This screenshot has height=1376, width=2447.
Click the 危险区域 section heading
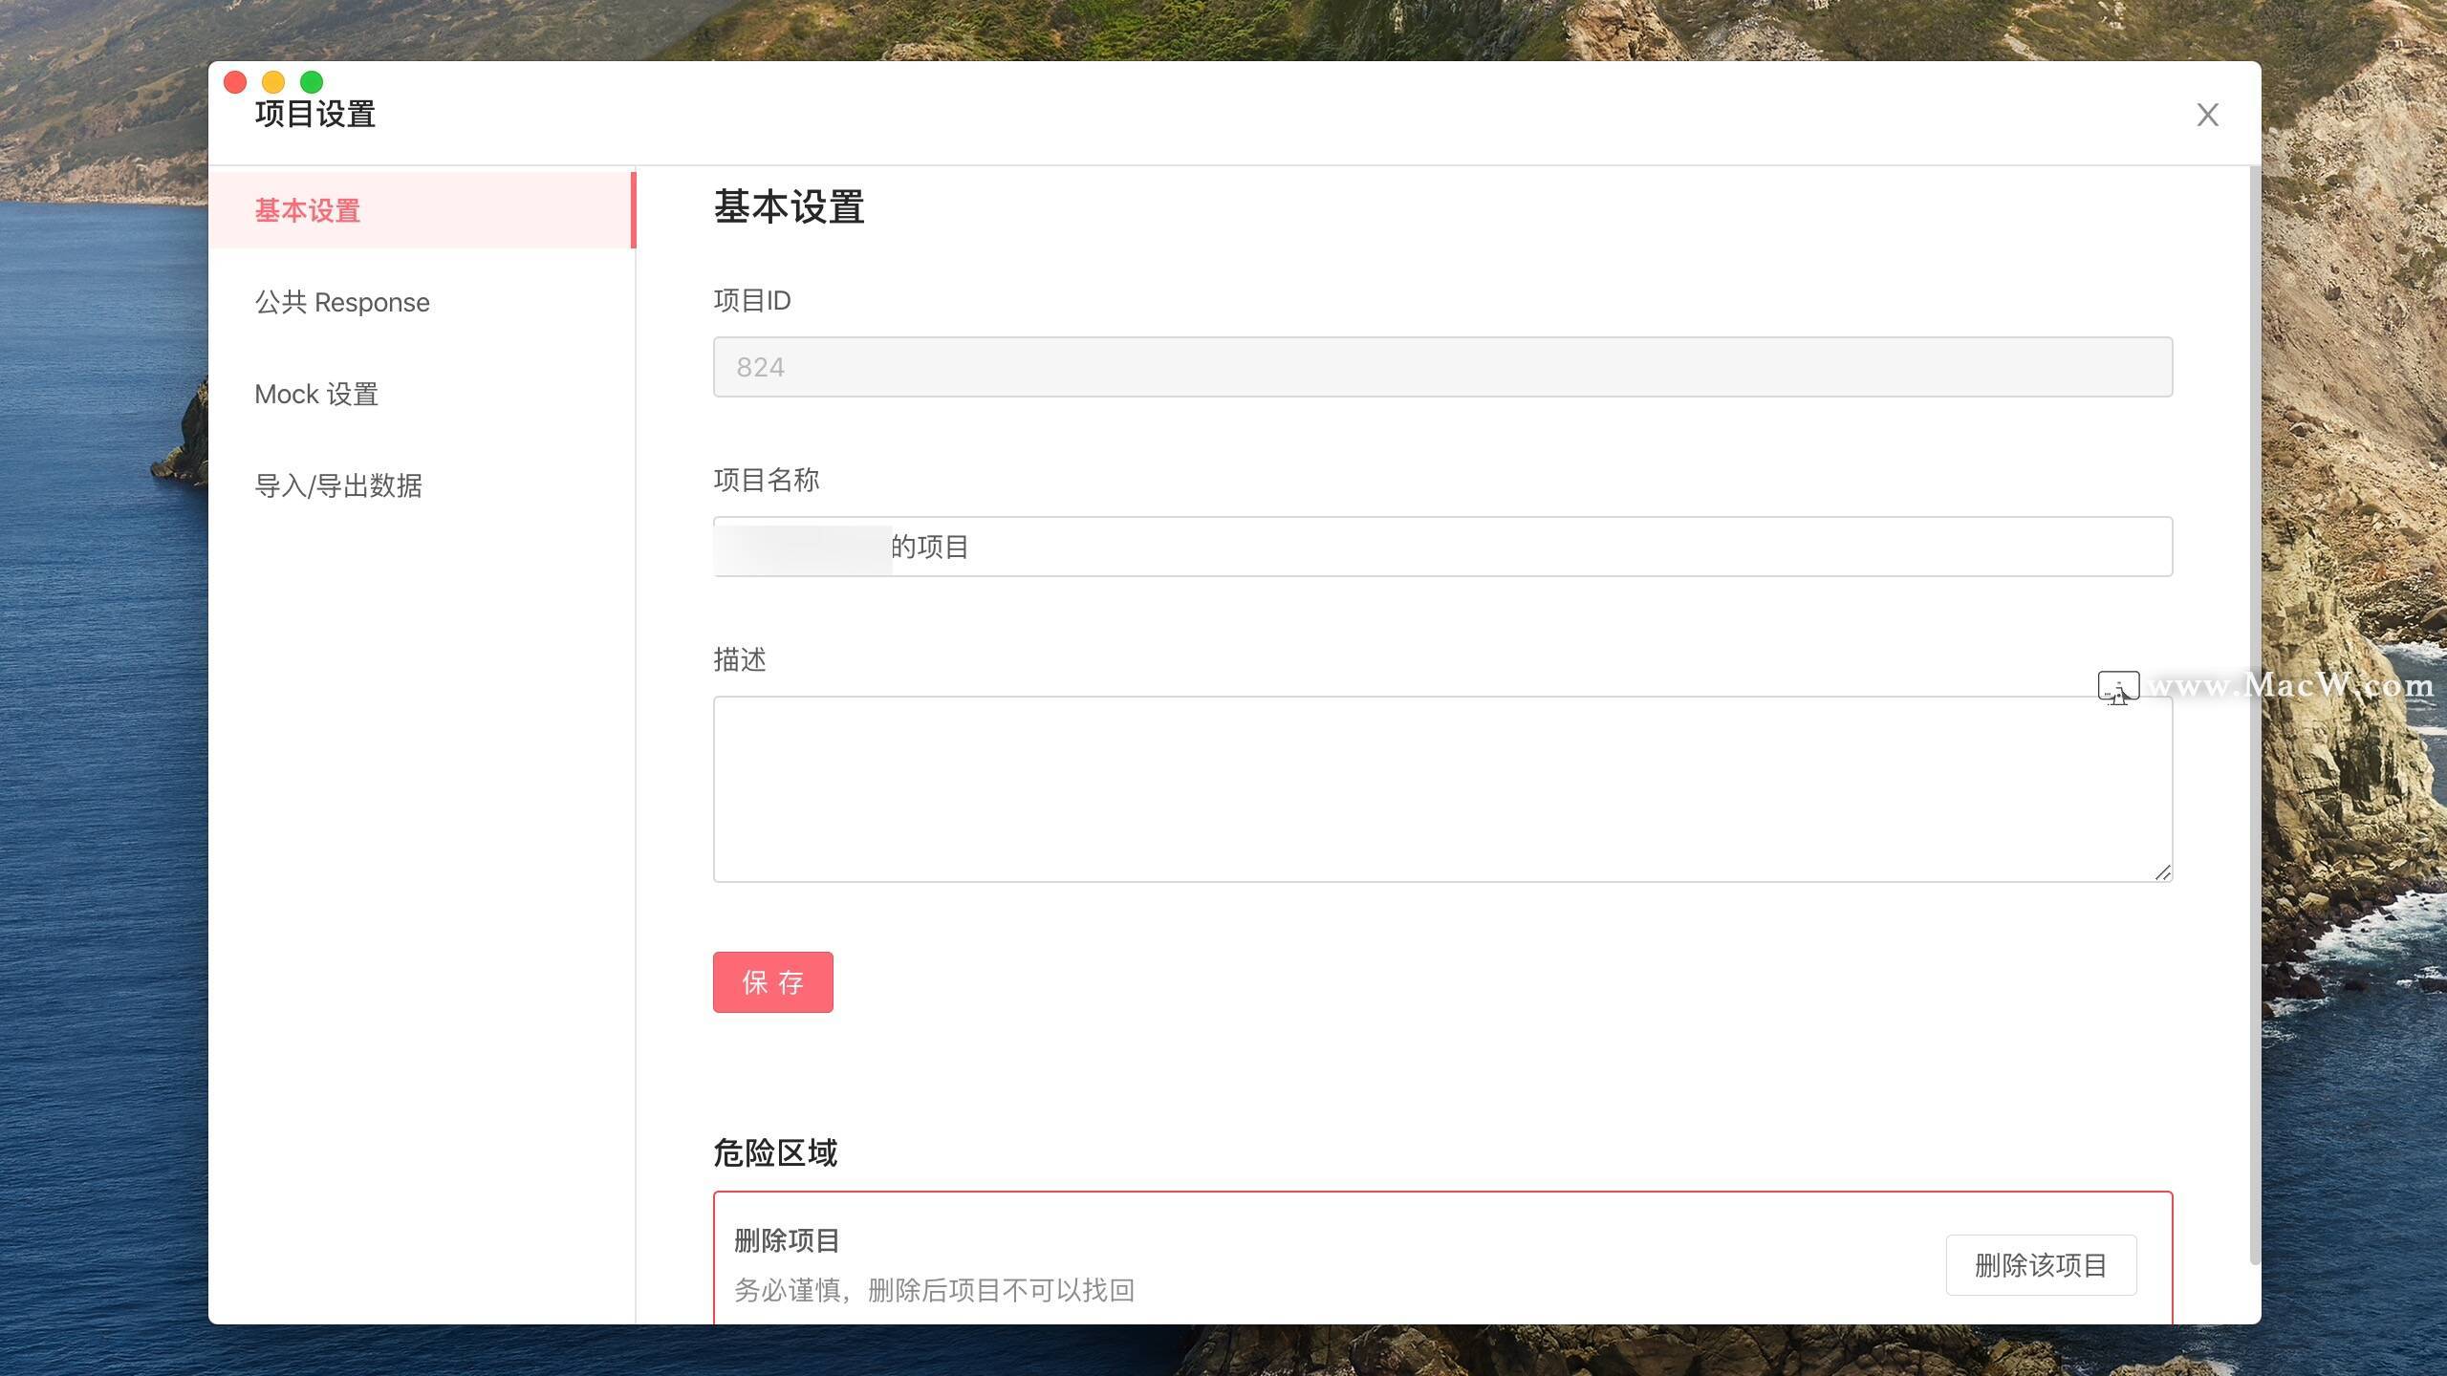pyautogui.click(x=775, y=1152)
